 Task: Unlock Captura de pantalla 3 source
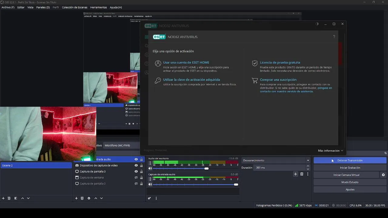141,171
